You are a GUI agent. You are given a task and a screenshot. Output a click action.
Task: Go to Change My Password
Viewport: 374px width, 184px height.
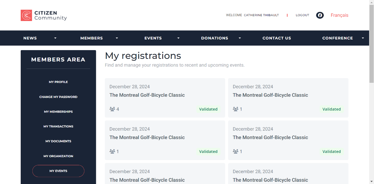click(58, 97)
